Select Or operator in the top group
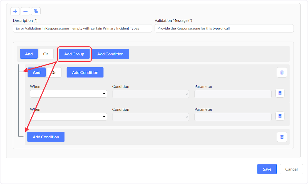Screen dimensions: 308x184 (46, 54)
